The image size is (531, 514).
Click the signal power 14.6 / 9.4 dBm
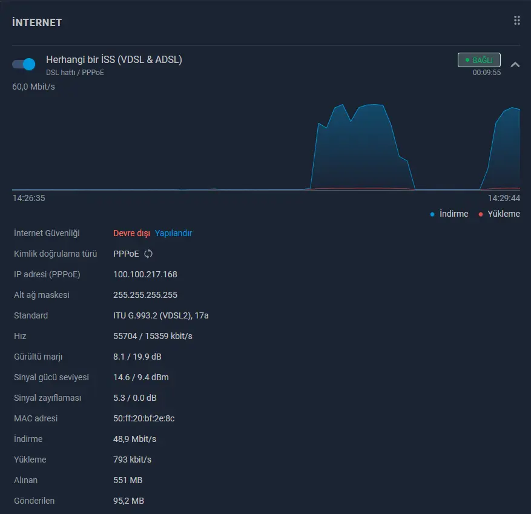pos(141,377)
